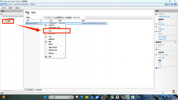Click 查看应用程序 in the actions pane

[x=163, y=37]
